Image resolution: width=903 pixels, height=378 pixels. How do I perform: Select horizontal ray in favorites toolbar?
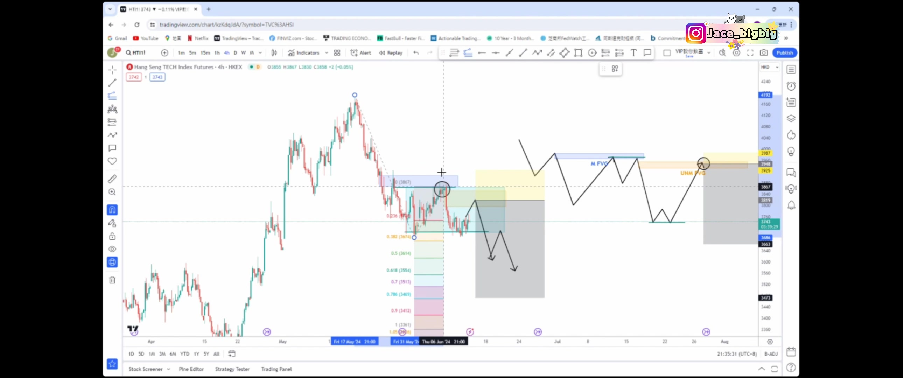482,52
